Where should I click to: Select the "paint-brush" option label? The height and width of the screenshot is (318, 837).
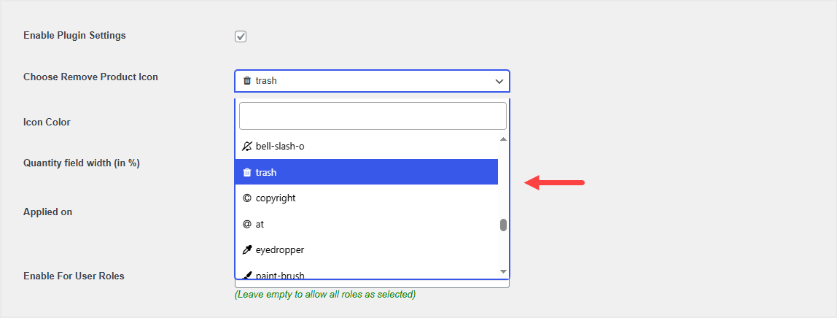[x=280, y=276]
